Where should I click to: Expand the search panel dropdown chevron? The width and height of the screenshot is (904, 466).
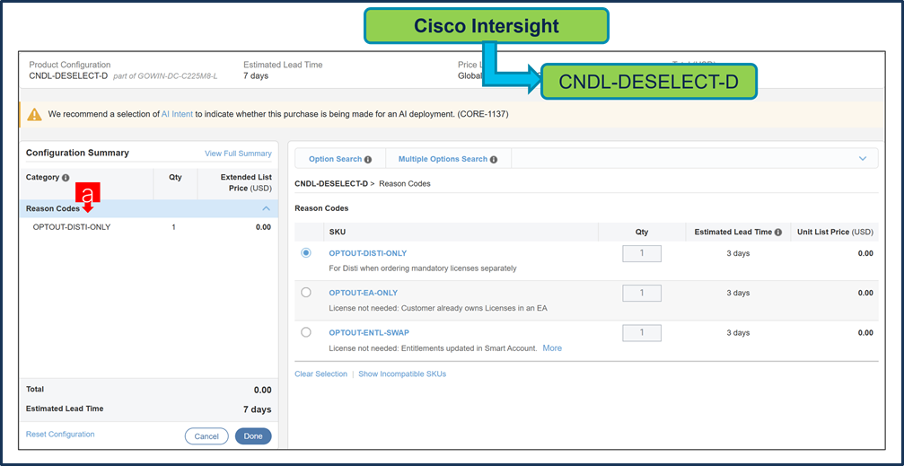(x=863, y=159)
